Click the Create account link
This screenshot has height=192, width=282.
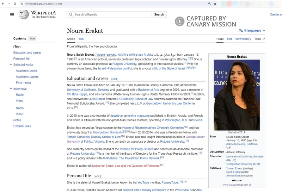point(276,14)
